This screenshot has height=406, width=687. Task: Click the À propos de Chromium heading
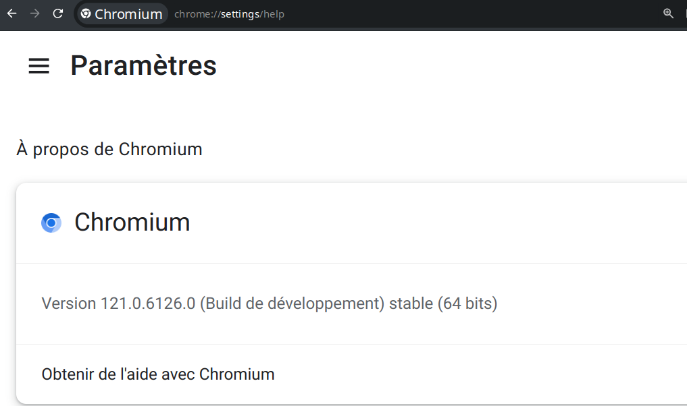click(109, 149)
